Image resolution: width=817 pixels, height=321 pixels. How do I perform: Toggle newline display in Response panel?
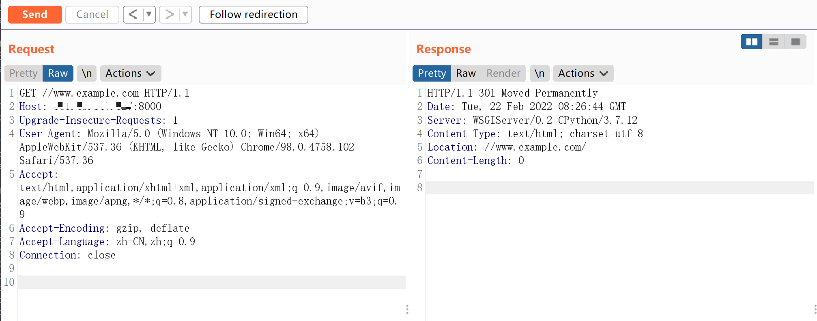click(x=539, y=73)
